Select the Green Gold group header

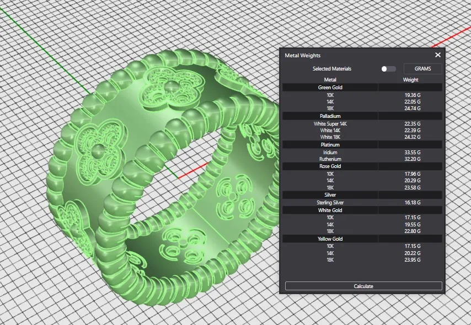(362, 88)
